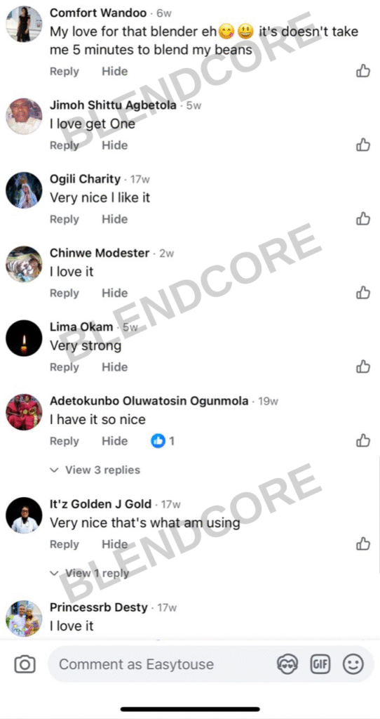This screenshot has width=380, height=719.
Task: Open camera icon to attach photo
Action: [25, 664]
